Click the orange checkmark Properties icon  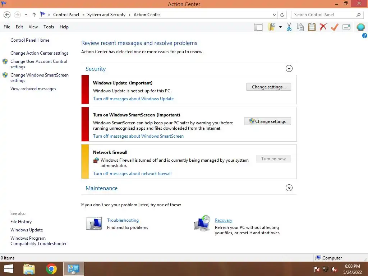tap(335, 27)
